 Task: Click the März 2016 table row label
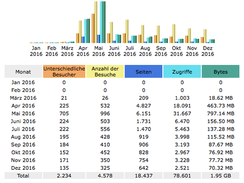[x=23, y=98]
